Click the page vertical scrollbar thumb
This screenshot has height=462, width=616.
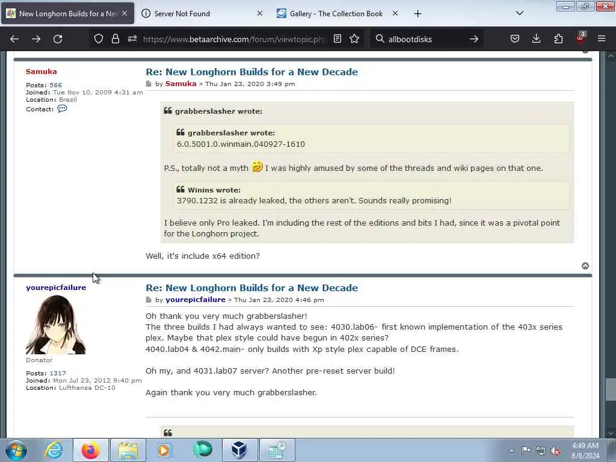[611, 389]
